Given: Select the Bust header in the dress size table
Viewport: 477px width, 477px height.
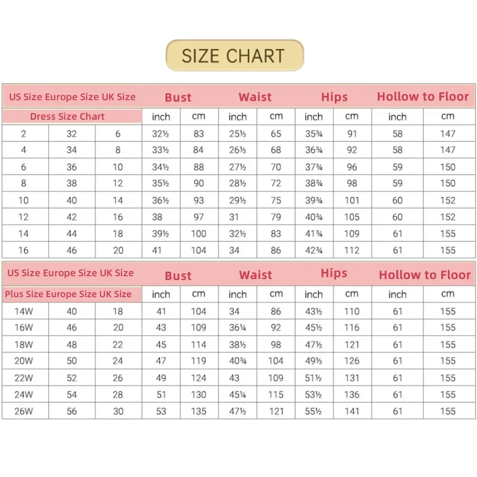Looking at the screenshot, I should (178, 97).
